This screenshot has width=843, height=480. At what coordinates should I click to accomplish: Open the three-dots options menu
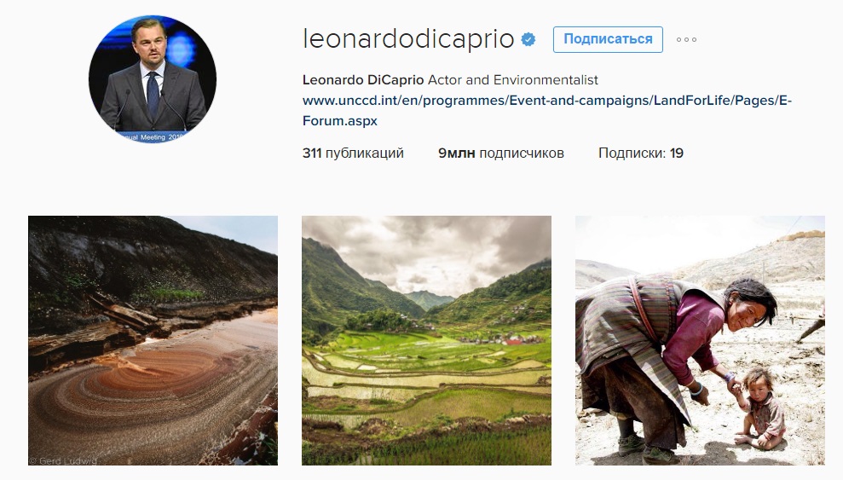pyautogui.click(x=686, y=40)
